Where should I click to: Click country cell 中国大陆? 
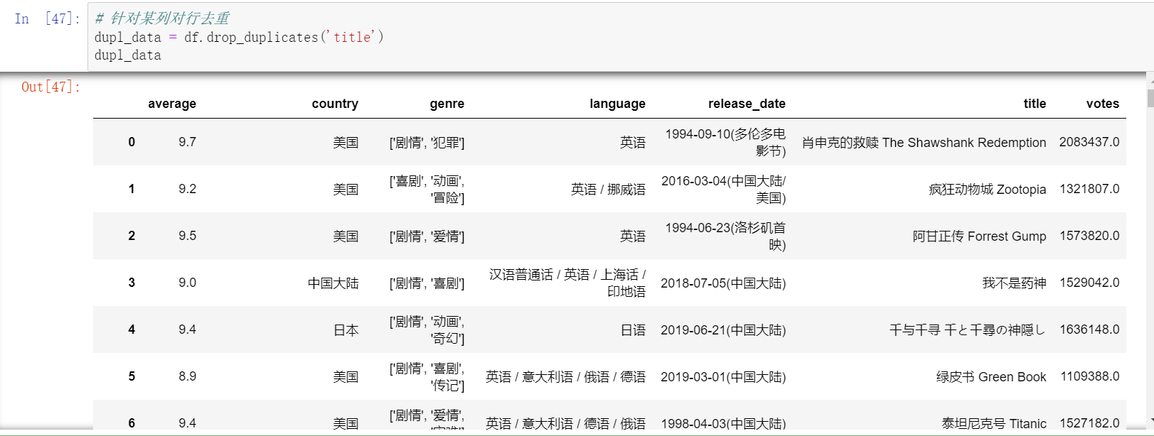click(333, 283)
